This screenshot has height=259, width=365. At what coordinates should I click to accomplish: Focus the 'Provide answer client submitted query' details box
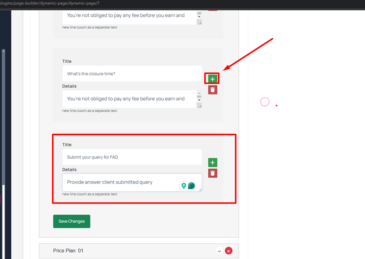[132, 182]
